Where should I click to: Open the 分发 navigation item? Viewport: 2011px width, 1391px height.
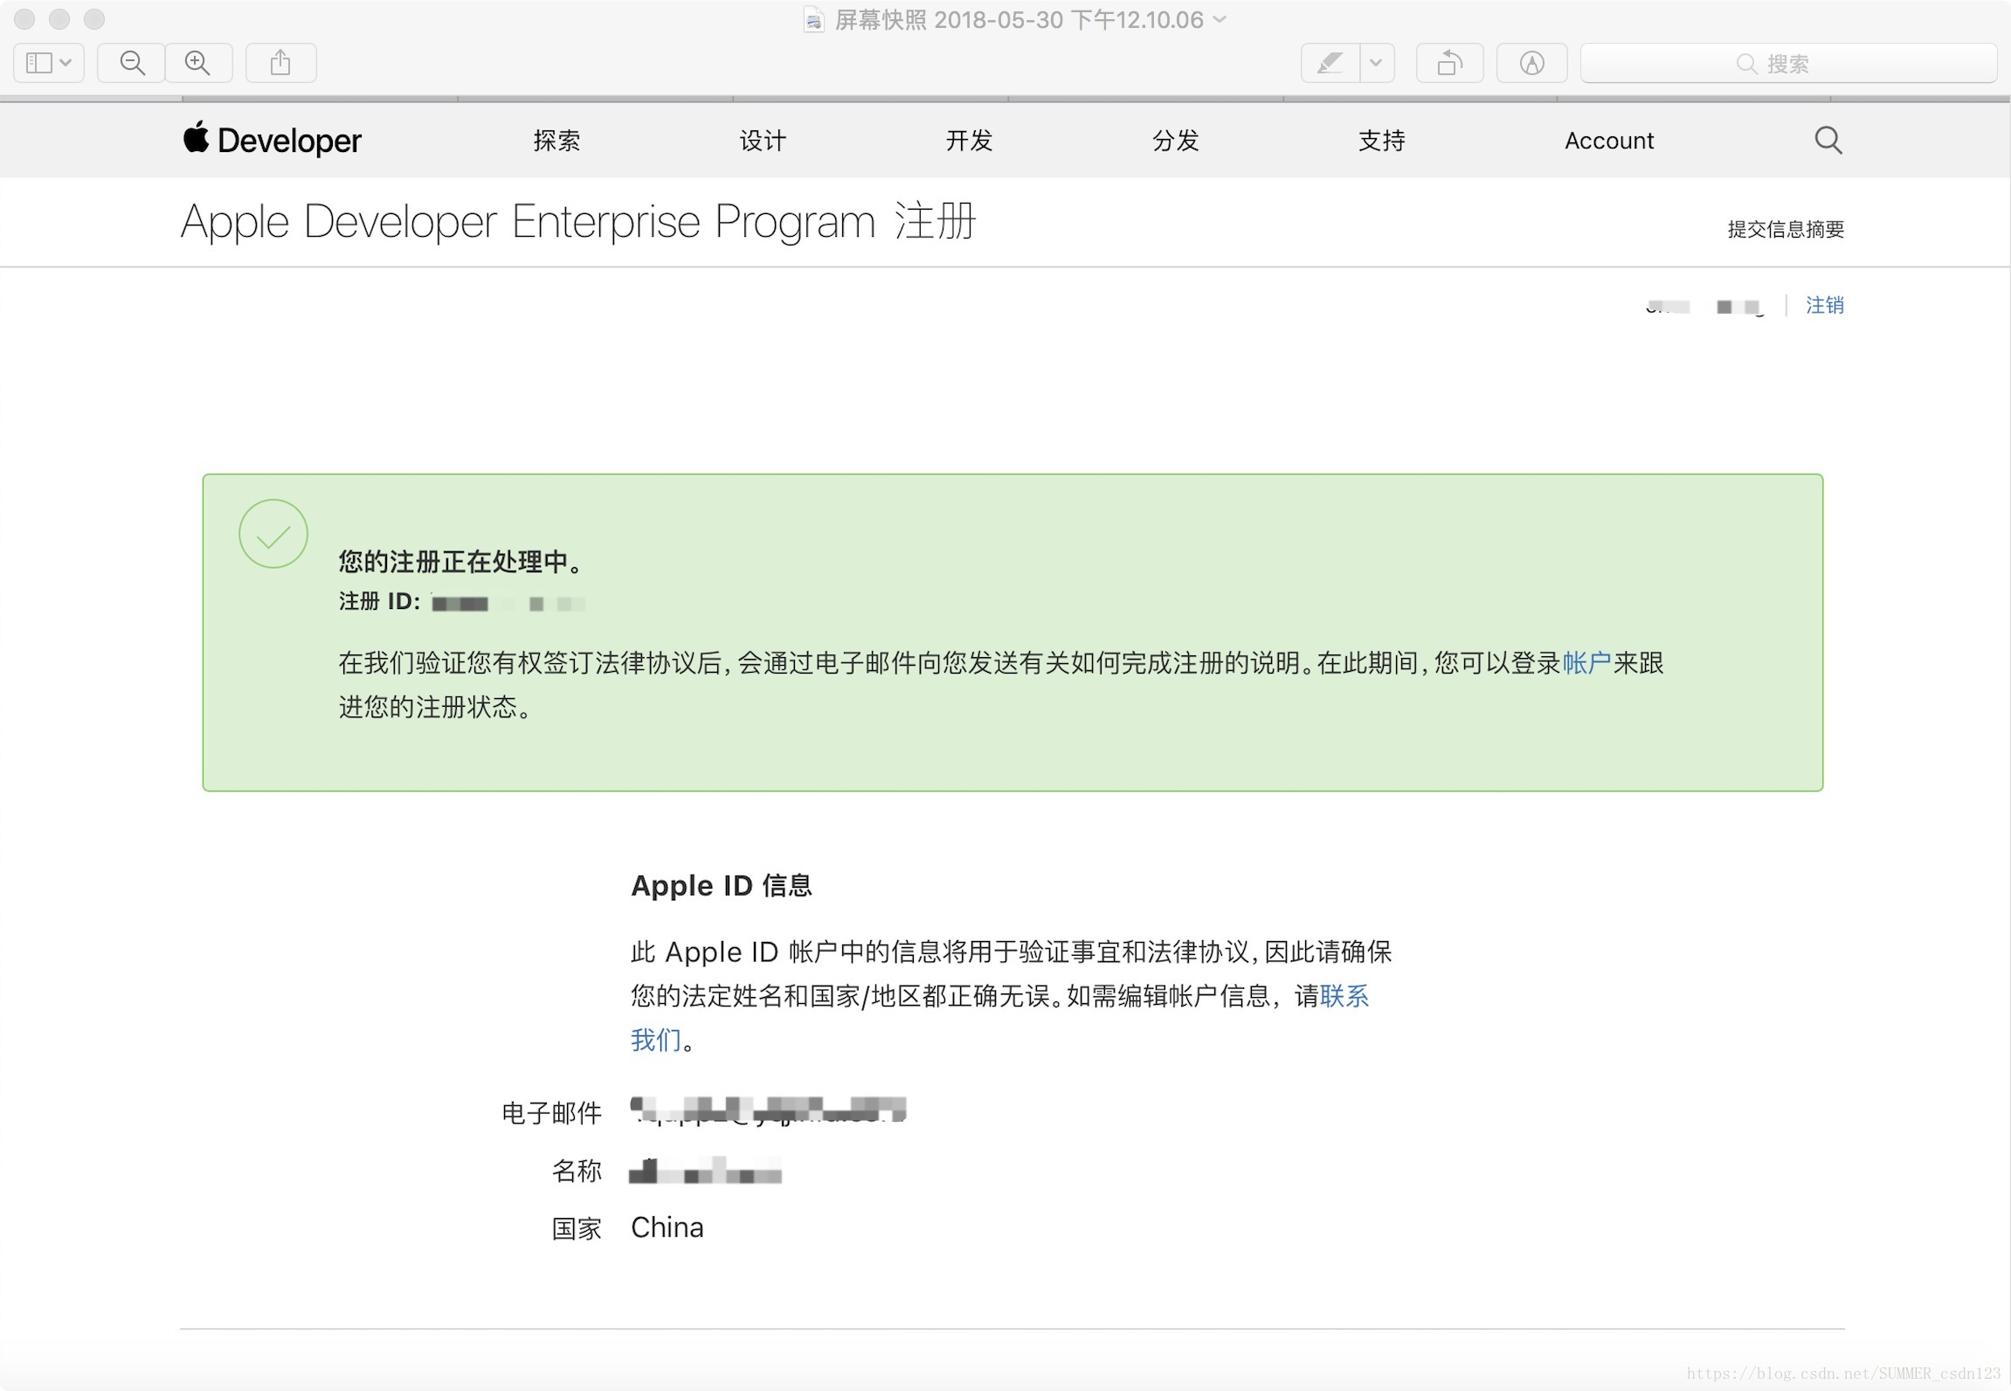(x=1175, y=141)
